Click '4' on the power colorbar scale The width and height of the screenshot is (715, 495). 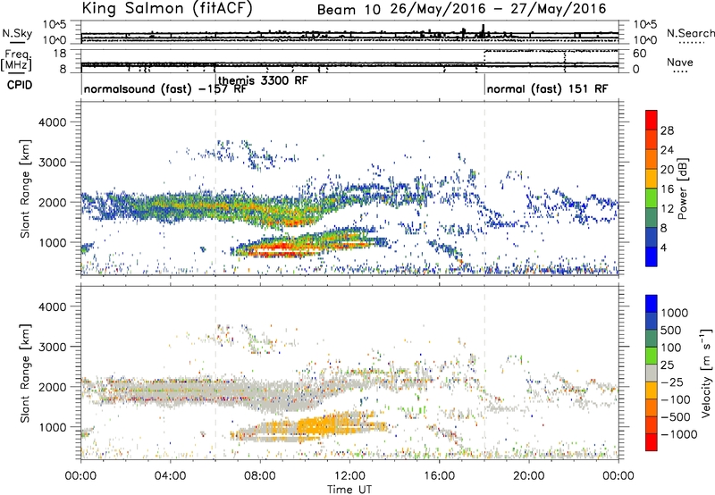pos(663,247)
